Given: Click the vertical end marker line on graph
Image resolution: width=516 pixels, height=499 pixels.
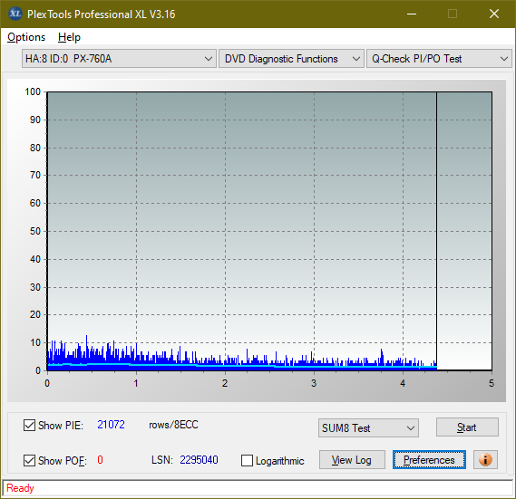Looking at the screenshot, I should coord(437,231).
